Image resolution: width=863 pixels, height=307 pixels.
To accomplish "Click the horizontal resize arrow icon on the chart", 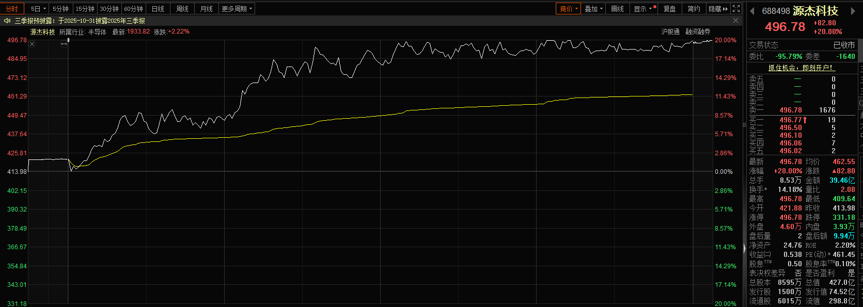I will [64, 44].
